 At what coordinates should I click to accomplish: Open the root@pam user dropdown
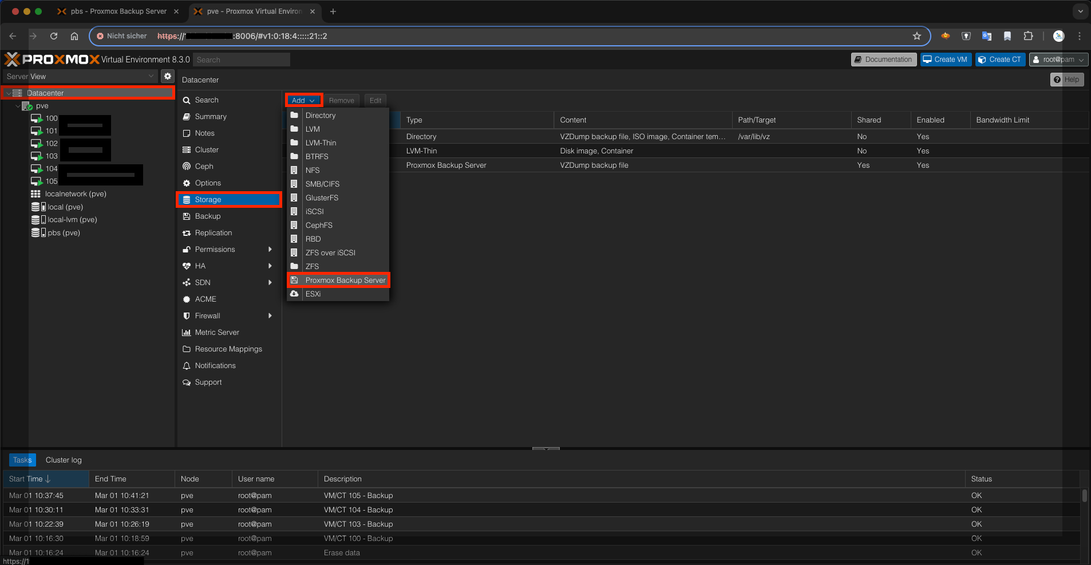[1057, 59]
